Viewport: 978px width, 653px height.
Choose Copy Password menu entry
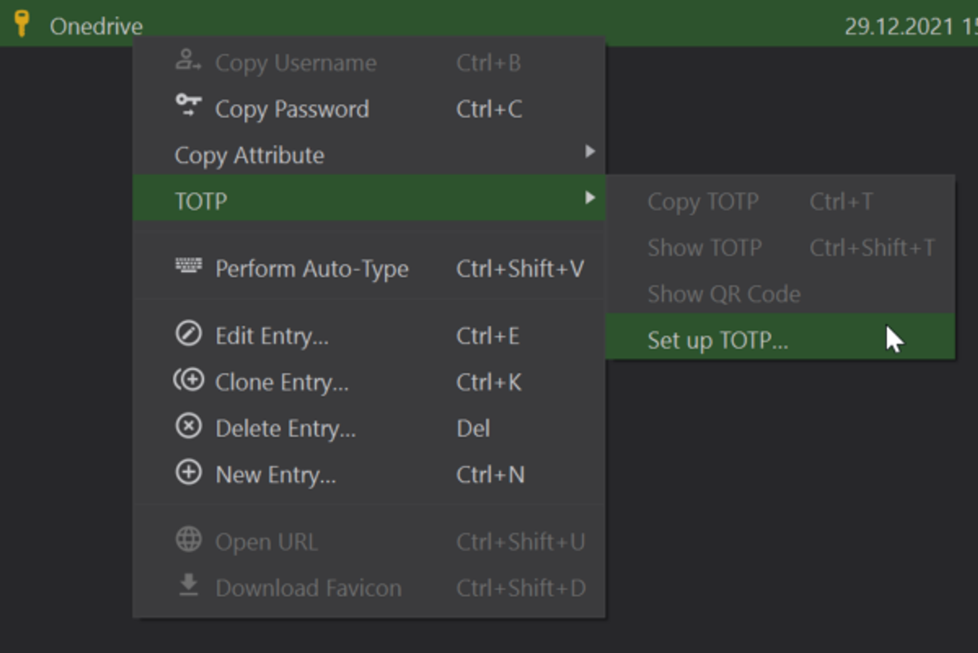pyautogui.click(x=369, y=109)
